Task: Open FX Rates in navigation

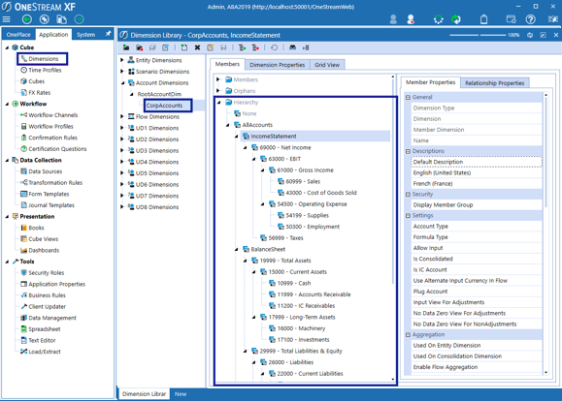Action: pyautogui.click(x=40, y=93)
